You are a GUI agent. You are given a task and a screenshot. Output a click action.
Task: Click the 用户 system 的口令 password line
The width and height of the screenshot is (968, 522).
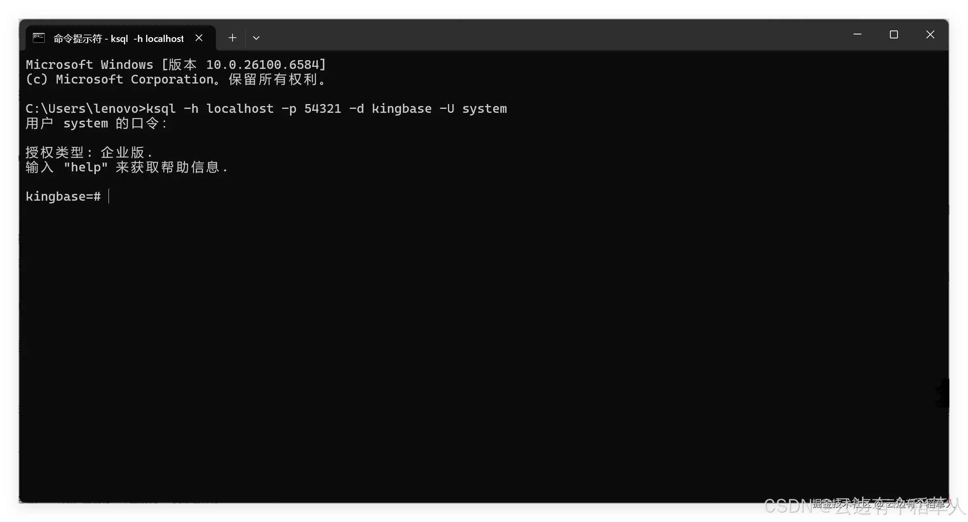[x=97, y=123]
